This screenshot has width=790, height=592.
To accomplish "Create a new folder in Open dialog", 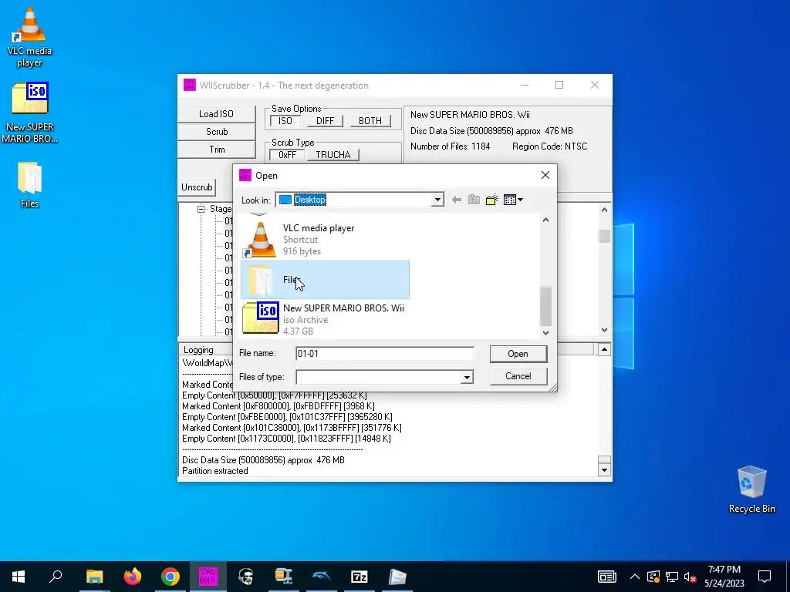I will [491, 200].
